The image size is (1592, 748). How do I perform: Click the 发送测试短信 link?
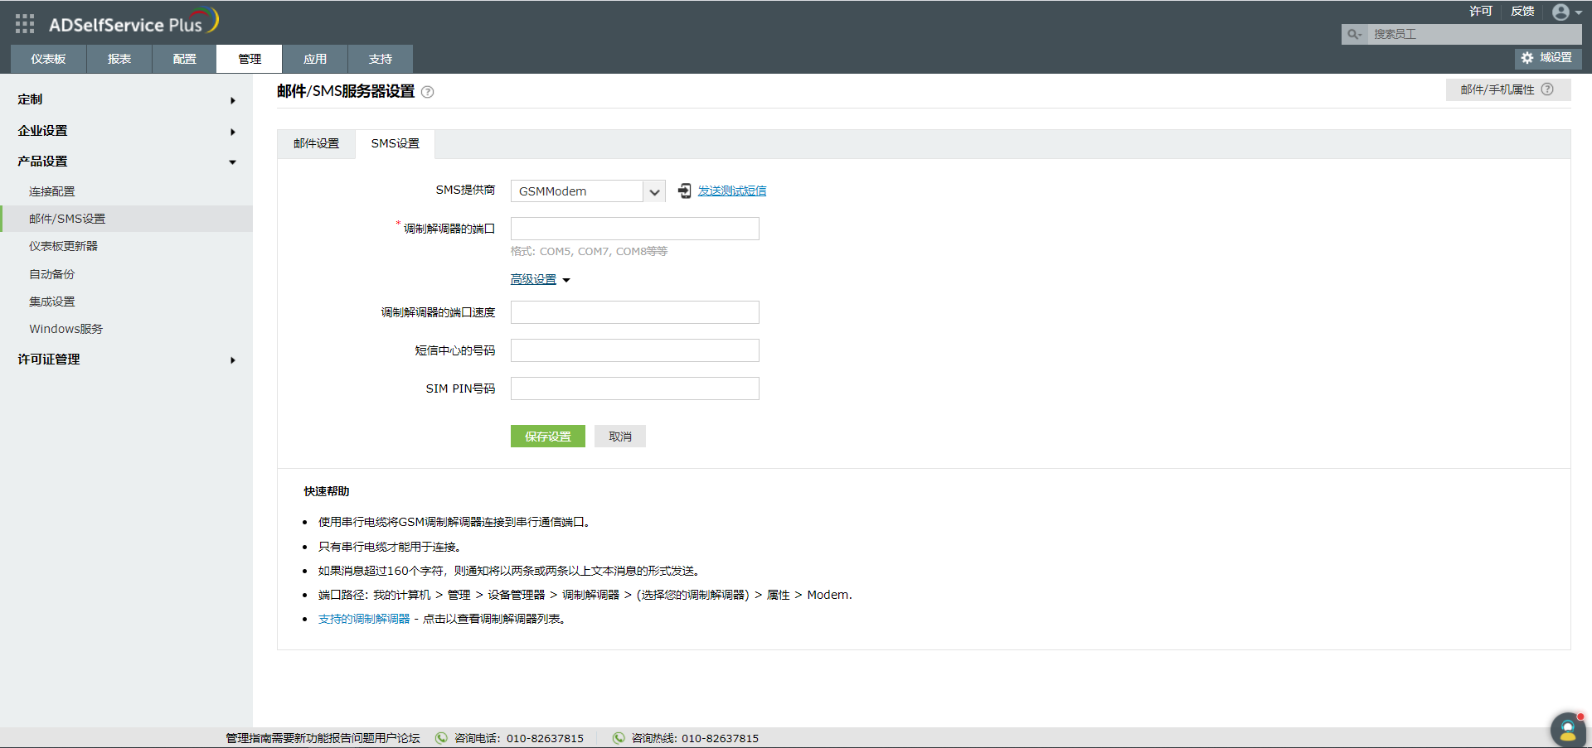pyautogui.click(x=732, y=191)
